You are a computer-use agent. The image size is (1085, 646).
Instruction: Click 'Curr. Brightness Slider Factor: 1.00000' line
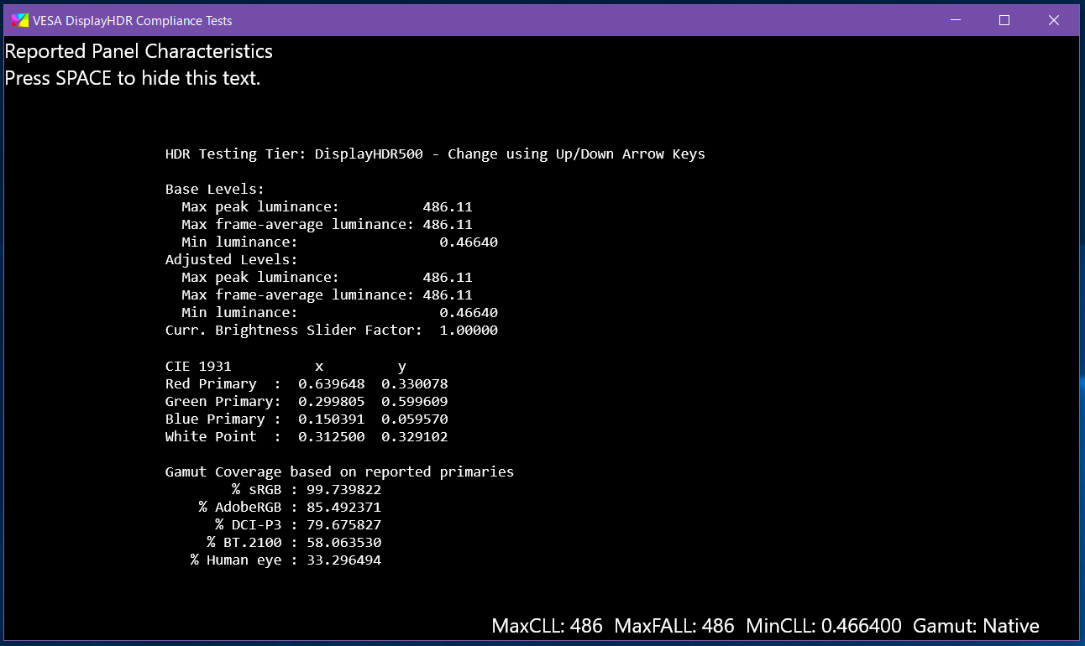332,331
